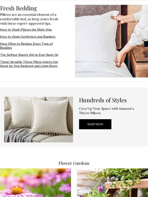148x197 pixels.
Task: Open How to Wash Pillows the Right Way link
Action: click(x=26, y=30)
